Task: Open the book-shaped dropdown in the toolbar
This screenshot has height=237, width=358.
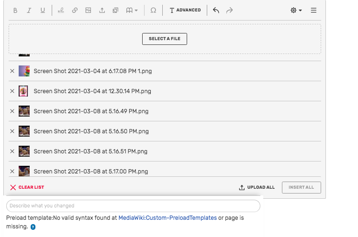Action: 132,10
